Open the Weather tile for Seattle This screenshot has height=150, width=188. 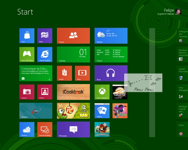111,36
